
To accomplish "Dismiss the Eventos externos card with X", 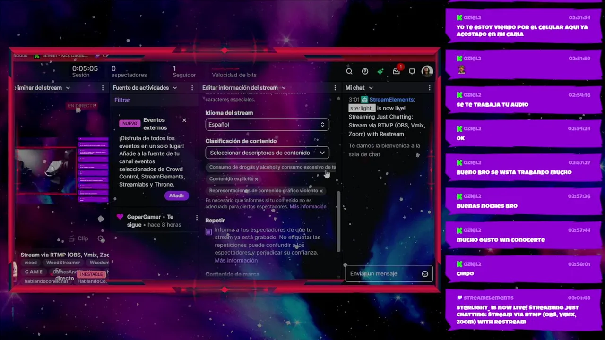I will 184,120.
